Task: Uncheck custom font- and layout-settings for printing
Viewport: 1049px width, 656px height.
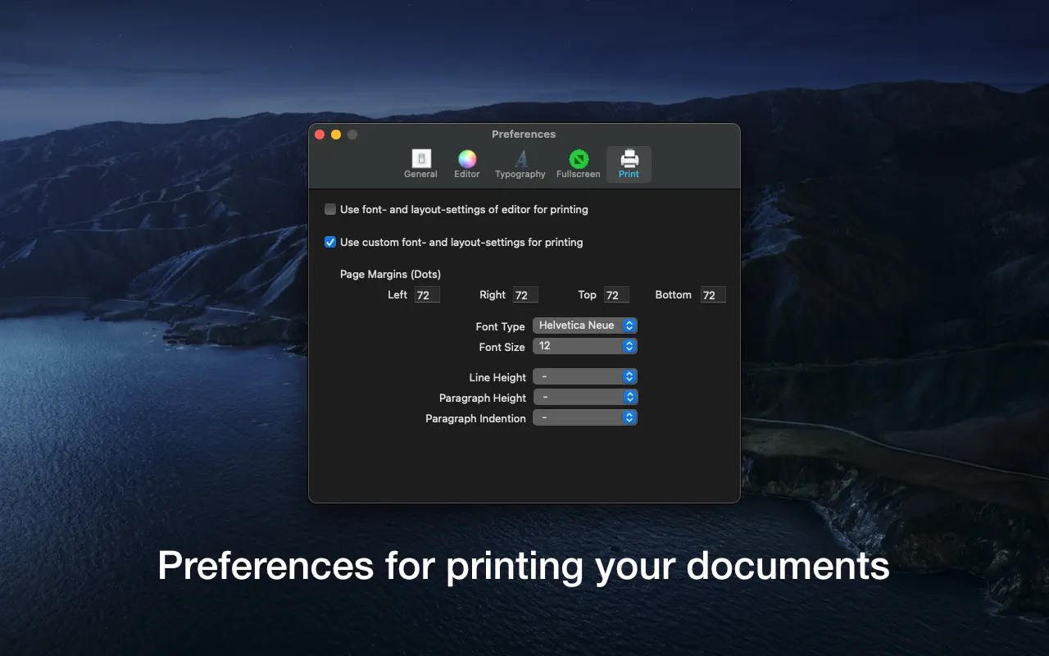Action: 330,242
